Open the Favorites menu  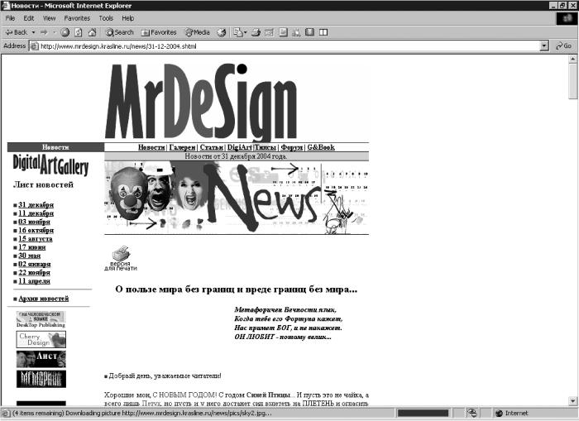[x=77, y=18]
